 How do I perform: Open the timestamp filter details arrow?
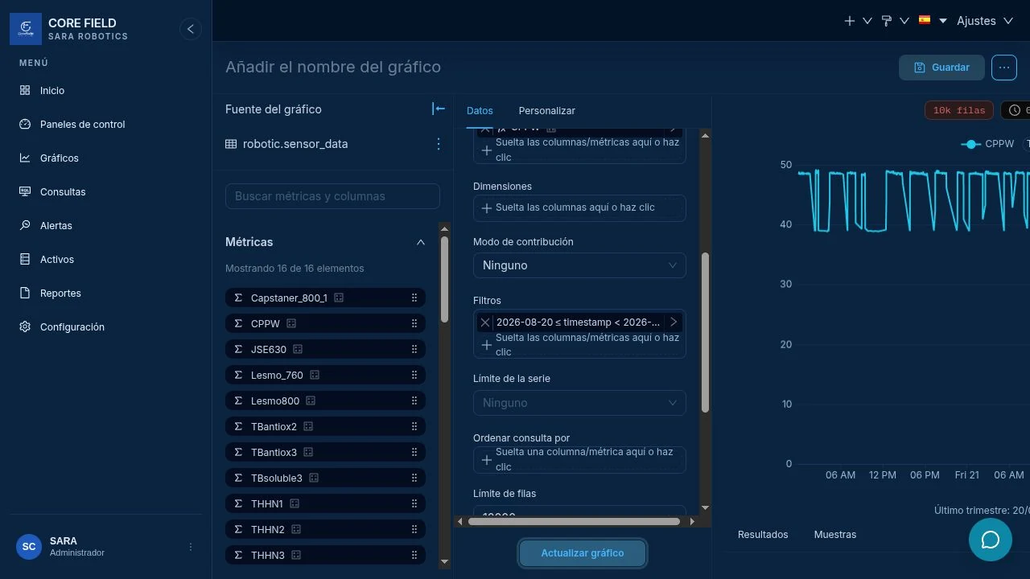coord(674,322)
